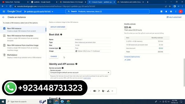This screenshot has width=185, height=104.
Task: Open Chrome three-dot menu
Action: (x=182, y=6)
